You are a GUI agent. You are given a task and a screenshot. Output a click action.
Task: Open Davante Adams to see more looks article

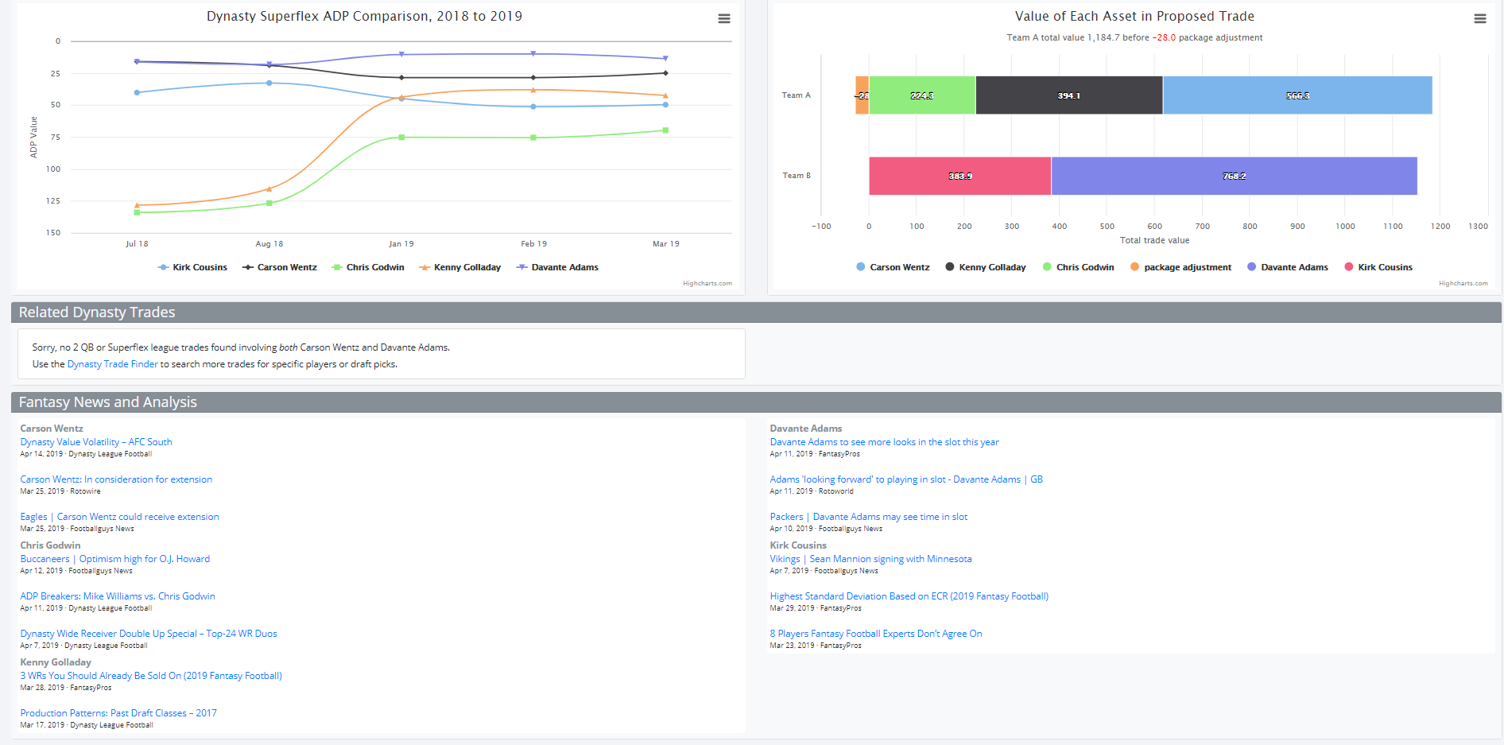coord(885,442)
